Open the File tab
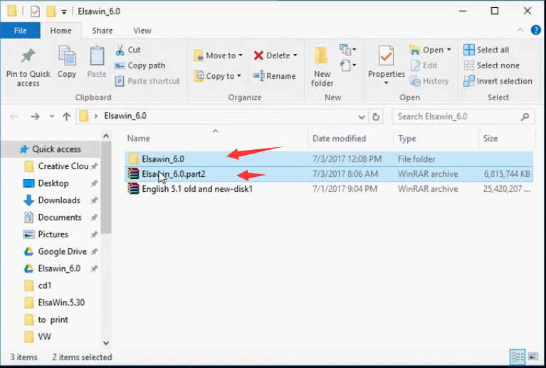This screenshot has width=546, height=368. [20, 31]
